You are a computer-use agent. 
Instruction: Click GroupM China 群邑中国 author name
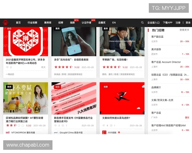click(71, 133)
